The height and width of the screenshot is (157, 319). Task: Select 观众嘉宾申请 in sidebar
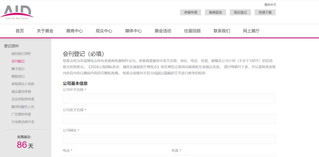21,91
